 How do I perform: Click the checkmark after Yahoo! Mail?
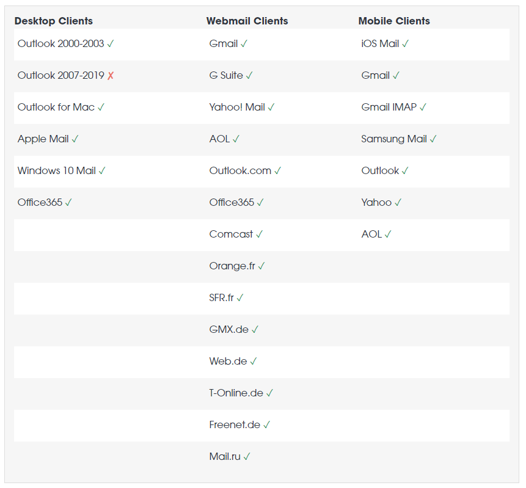point(271,107)
